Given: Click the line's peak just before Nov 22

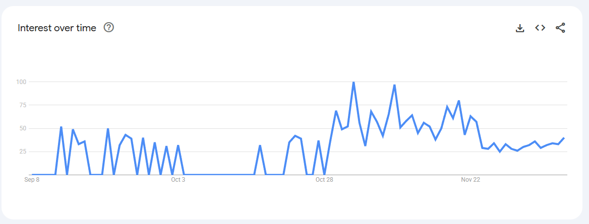Looking at the screenshot, I should coord(459,101).
